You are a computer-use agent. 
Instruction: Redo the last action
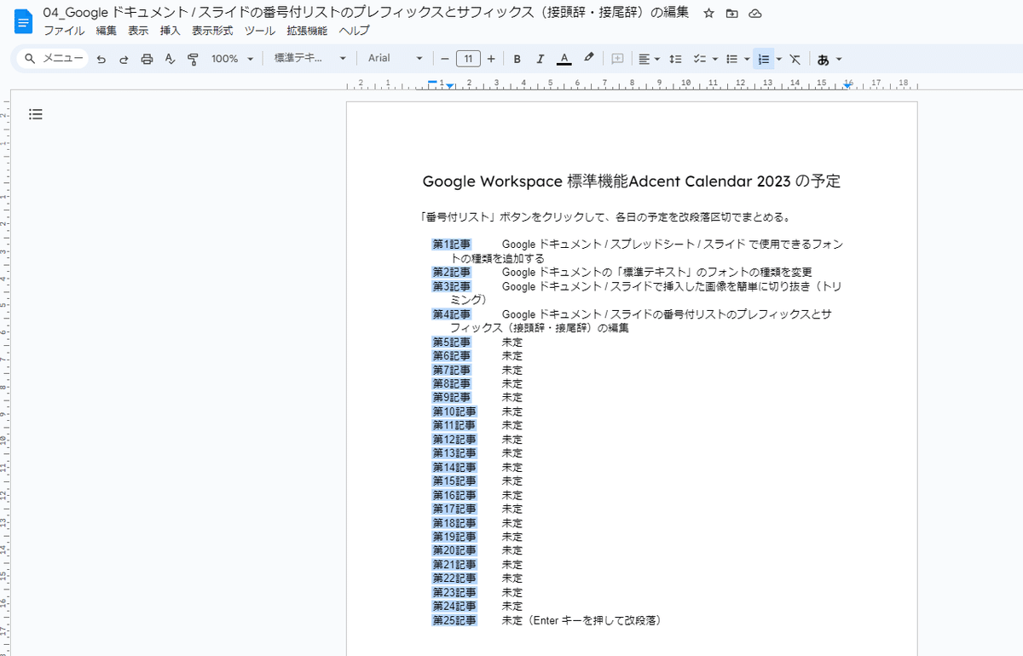[124, 59]
